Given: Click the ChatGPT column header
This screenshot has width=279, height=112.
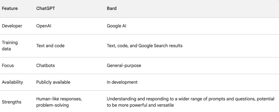Looking at the screenshot, I should pos(46,8).
